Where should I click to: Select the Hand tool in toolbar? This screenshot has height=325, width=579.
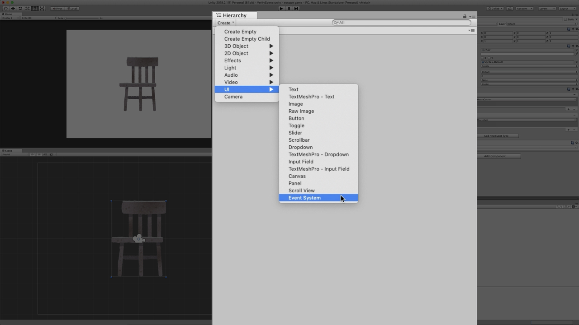click(5, 9)
